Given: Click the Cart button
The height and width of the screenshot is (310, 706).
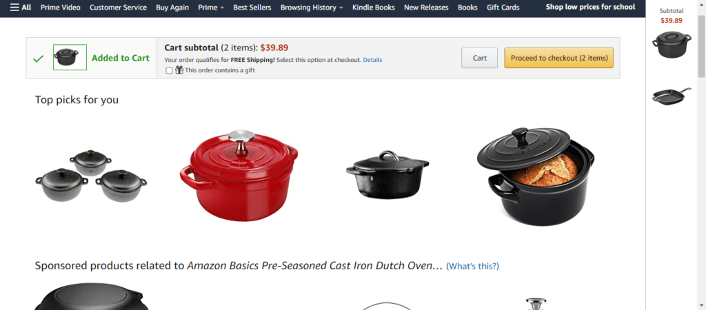Looking at the screenshot, I should pos(479,58).
